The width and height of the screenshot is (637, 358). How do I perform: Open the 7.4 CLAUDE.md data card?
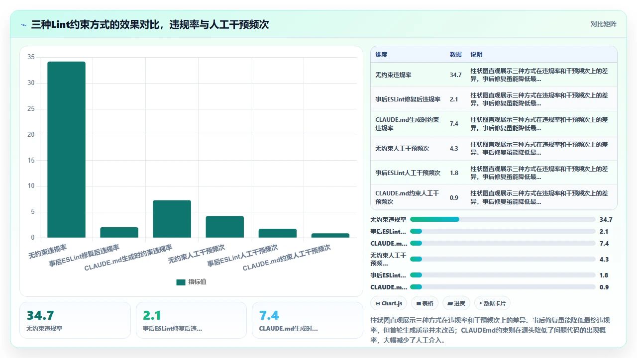(x=308, y=320)
